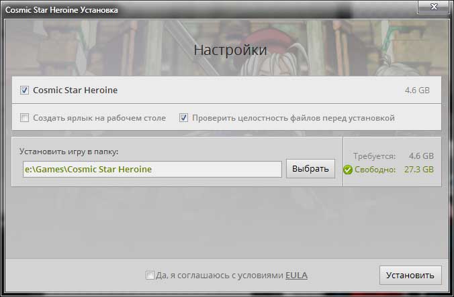454x297 pixels.
Task: Click the window title 'Cosmic Star Heroine Установка'
Action: coord(62,10)
